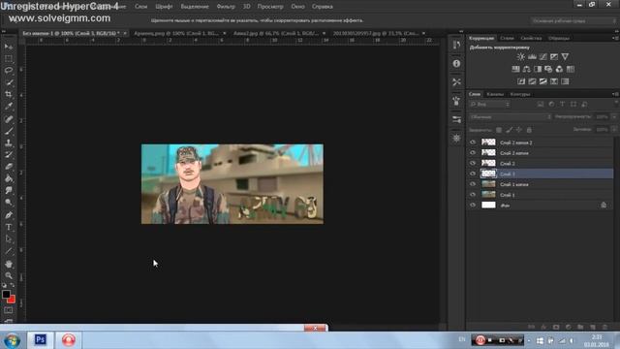Open the collapsed History panel icon
620x349 pixels.
coord(456,45)
